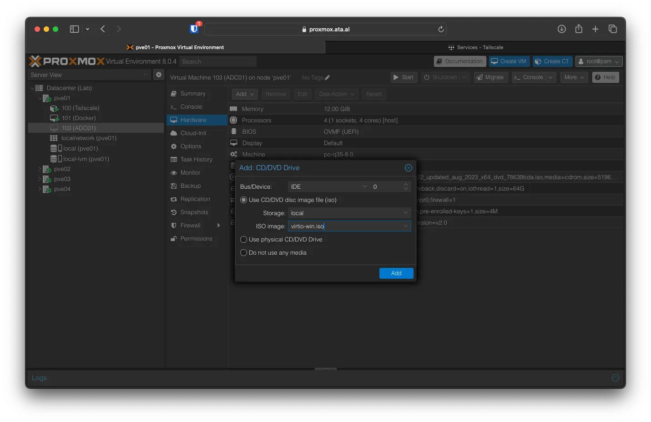The width and height of the screenshot is (651, 422).
Task: Click the Safari address bar
Action: coord(325,29)
